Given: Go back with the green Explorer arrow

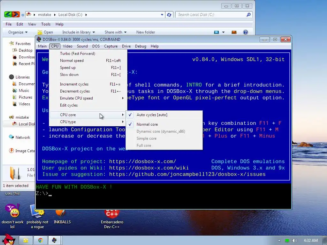Looking at the screenshot, I should (8, 14).
